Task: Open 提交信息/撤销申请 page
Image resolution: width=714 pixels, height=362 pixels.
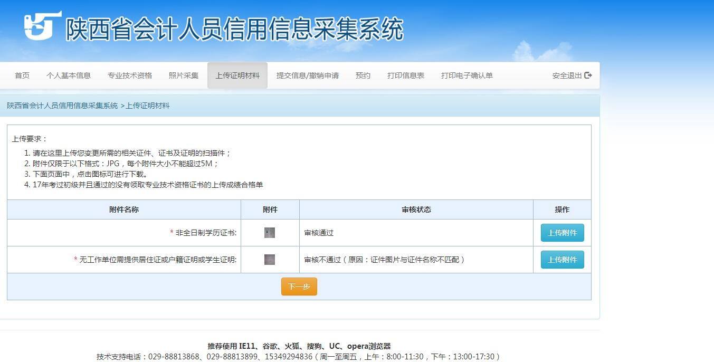Action: click(308, 75)
